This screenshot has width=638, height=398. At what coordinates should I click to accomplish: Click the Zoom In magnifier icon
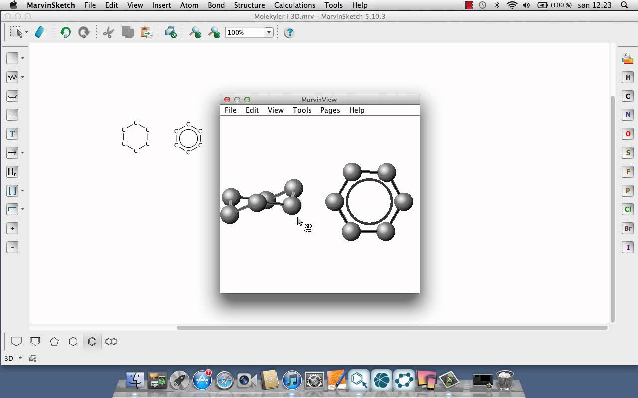coord(195,33)
